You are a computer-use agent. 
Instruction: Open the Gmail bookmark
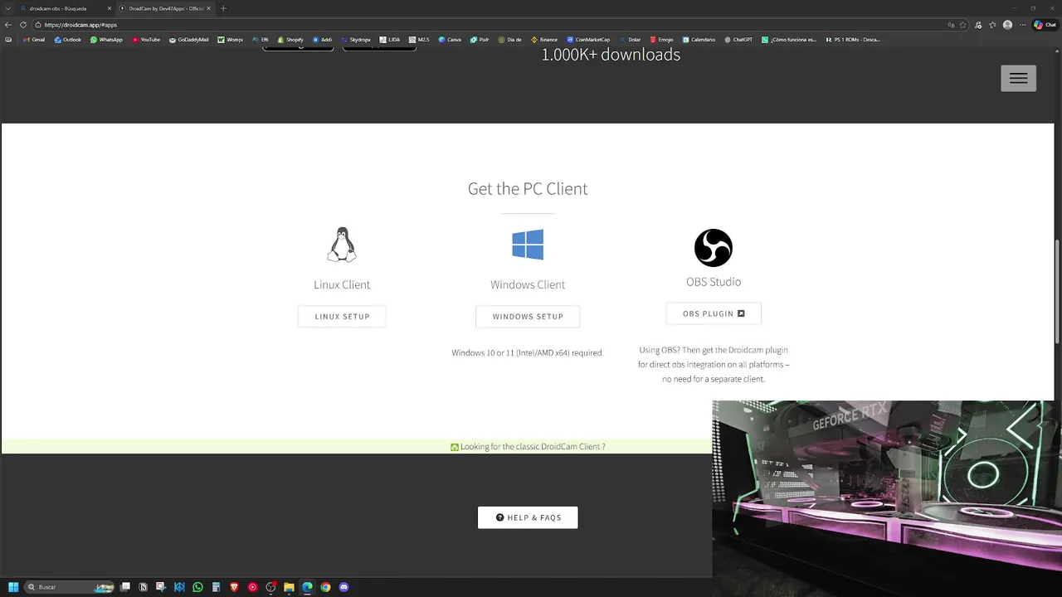[34, 40]
